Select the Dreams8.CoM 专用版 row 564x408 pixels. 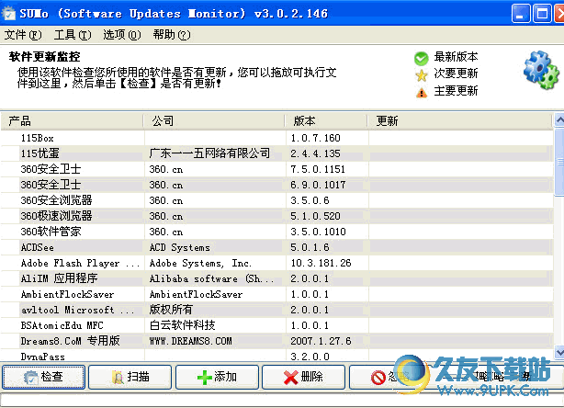pos(277,341)
